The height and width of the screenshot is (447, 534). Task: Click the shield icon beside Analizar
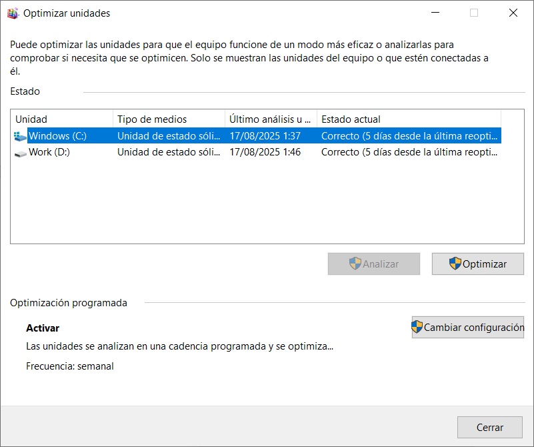[355, 264]
